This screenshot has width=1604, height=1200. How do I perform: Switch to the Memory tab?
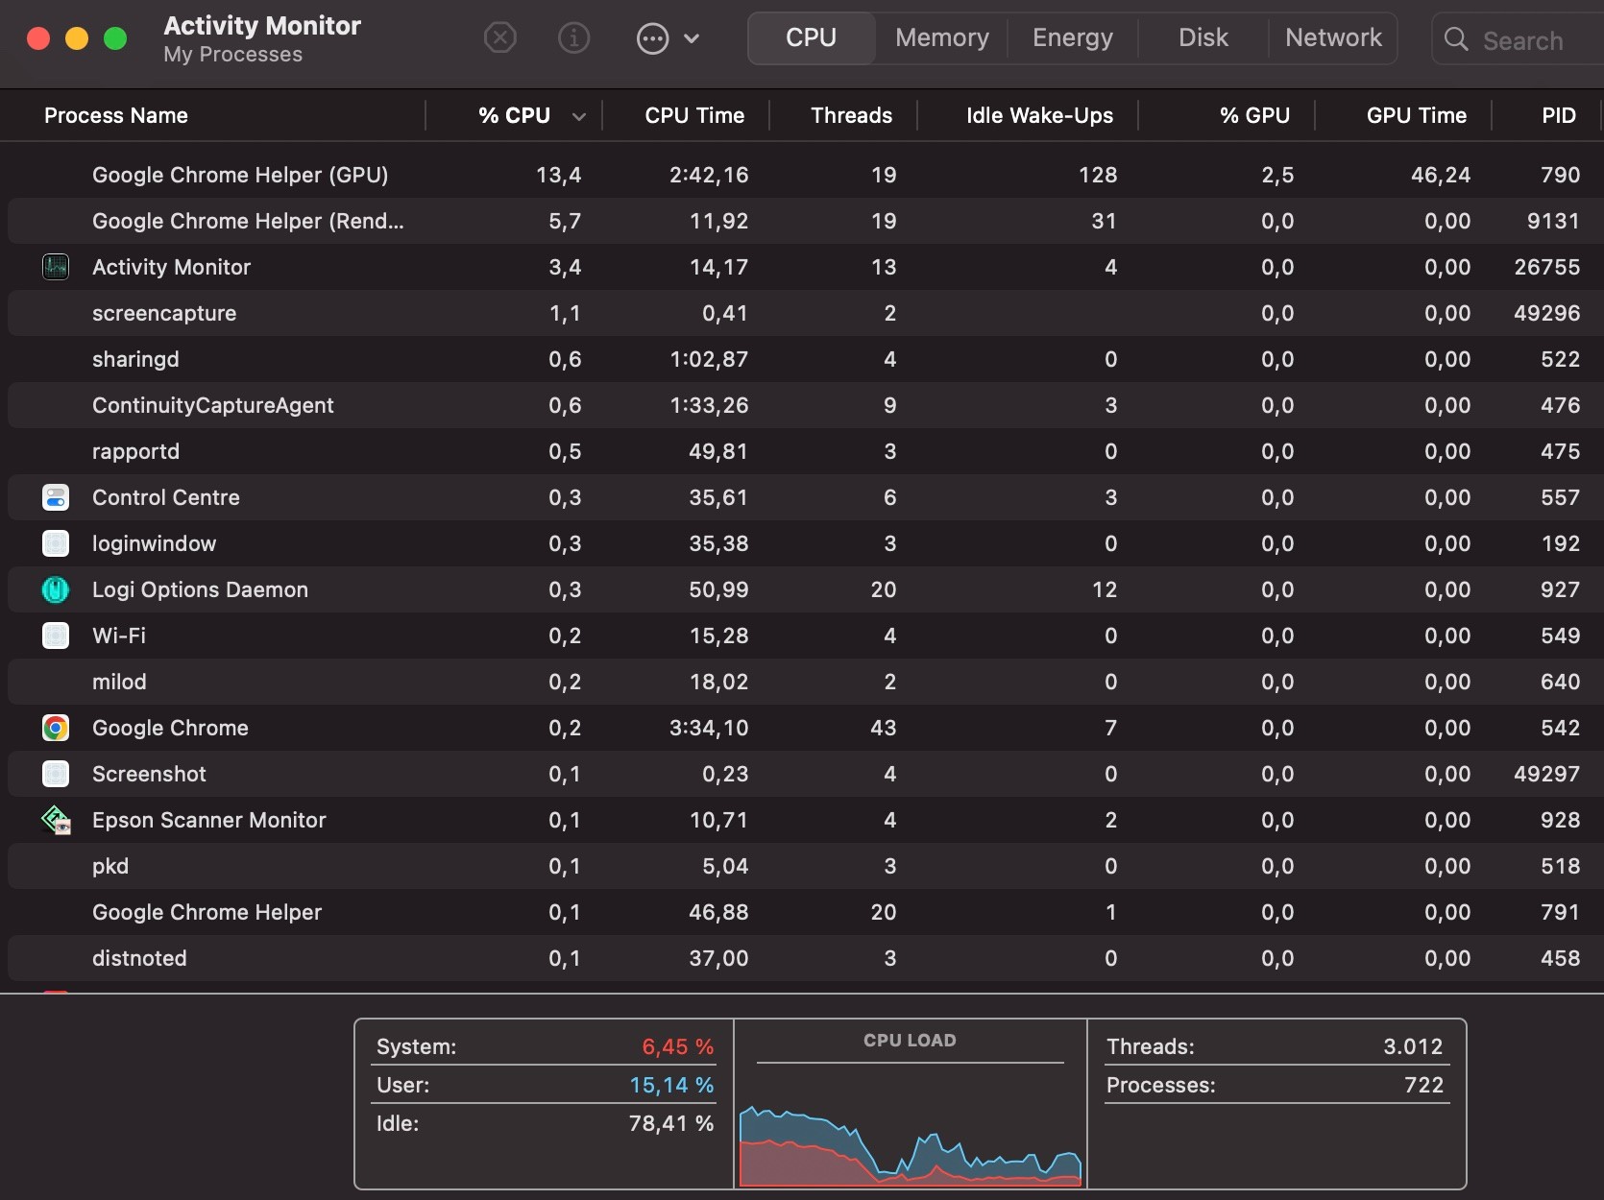941,38
